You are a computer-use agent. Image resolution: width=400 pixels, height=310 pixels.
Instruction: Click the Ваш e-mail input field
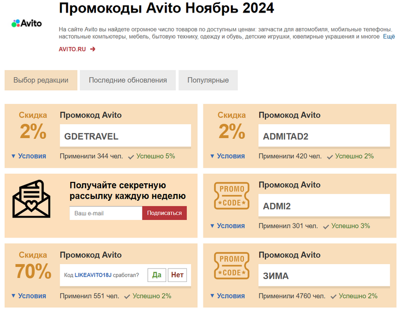pyautogui.click(x=106, y=213)
